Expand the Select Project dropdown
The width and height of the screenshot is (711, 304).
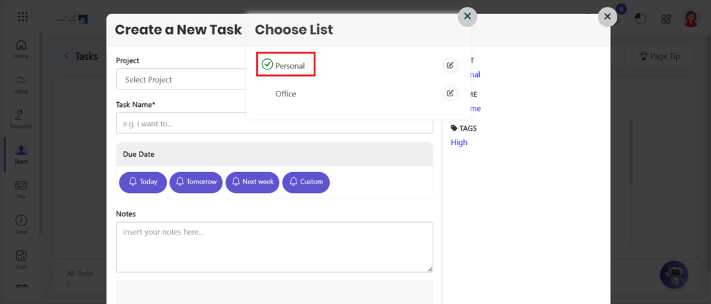click(182, 80)
